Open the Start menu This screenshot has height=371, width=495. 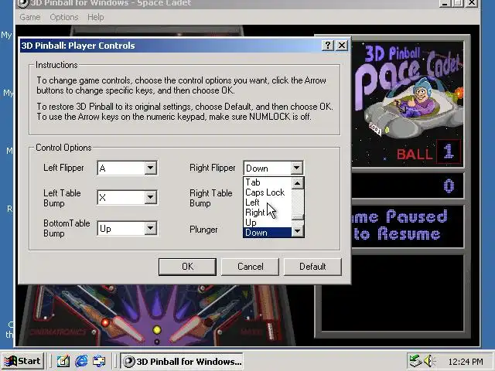[x=22, y=361]
